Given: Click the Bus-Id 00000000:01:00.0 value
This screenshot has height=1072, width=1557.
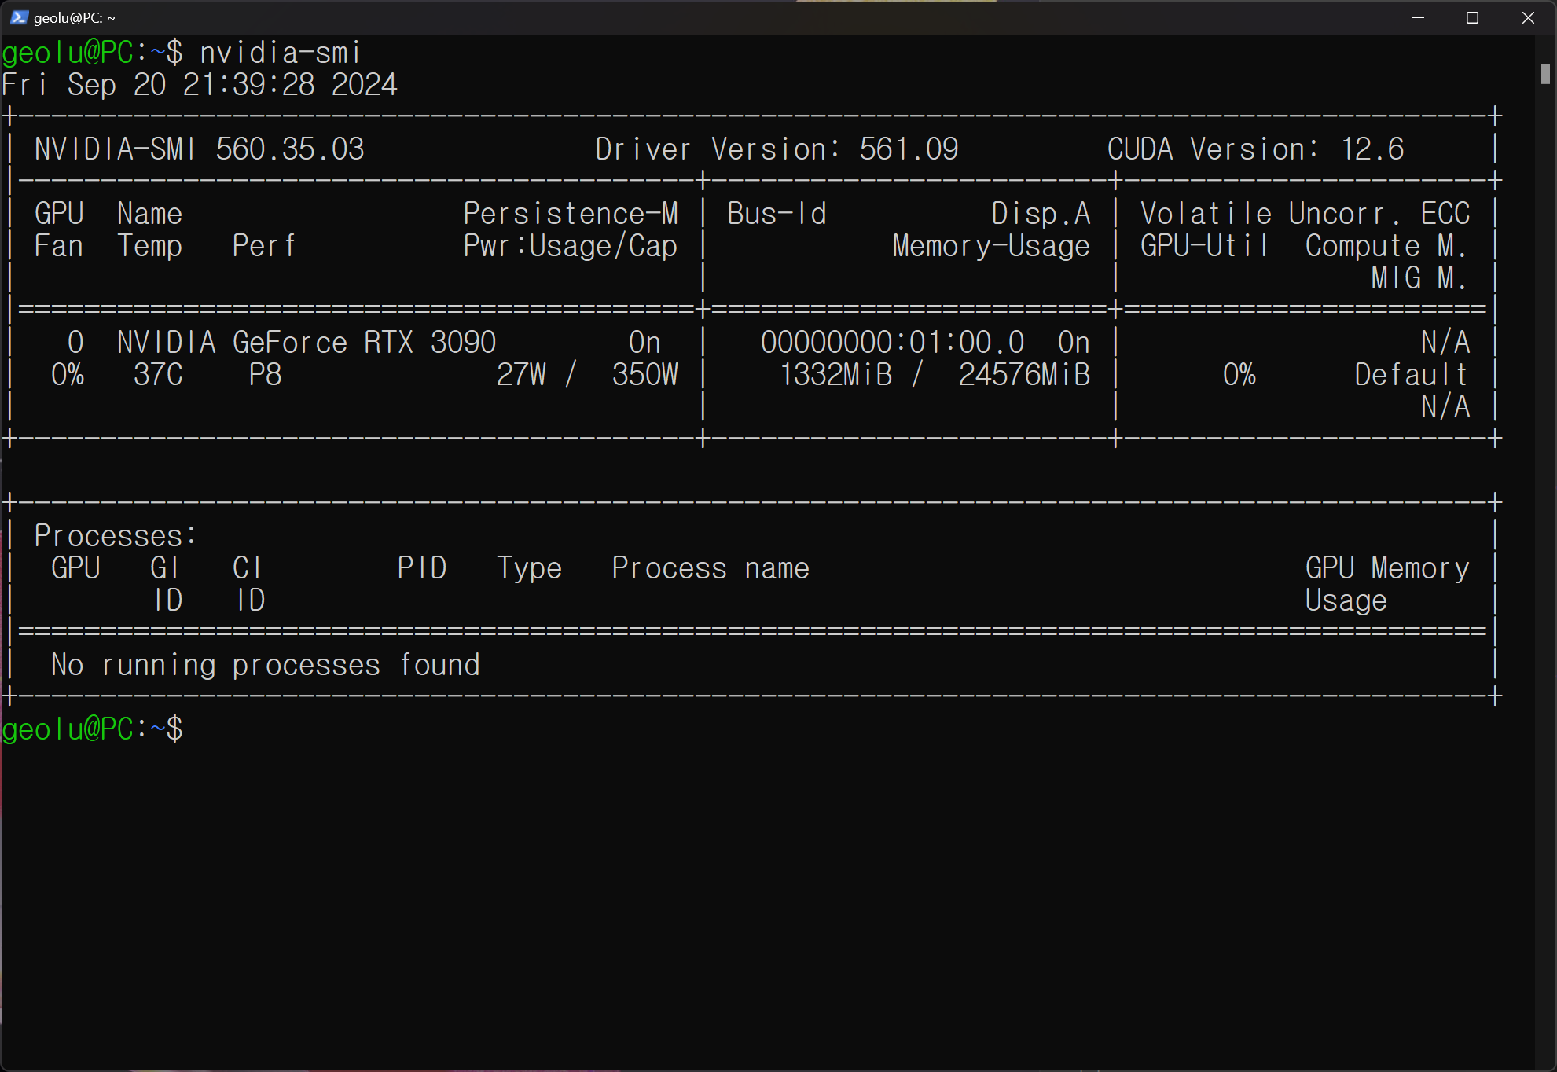Looking at the screenshot, I should [x=892, y=342].
